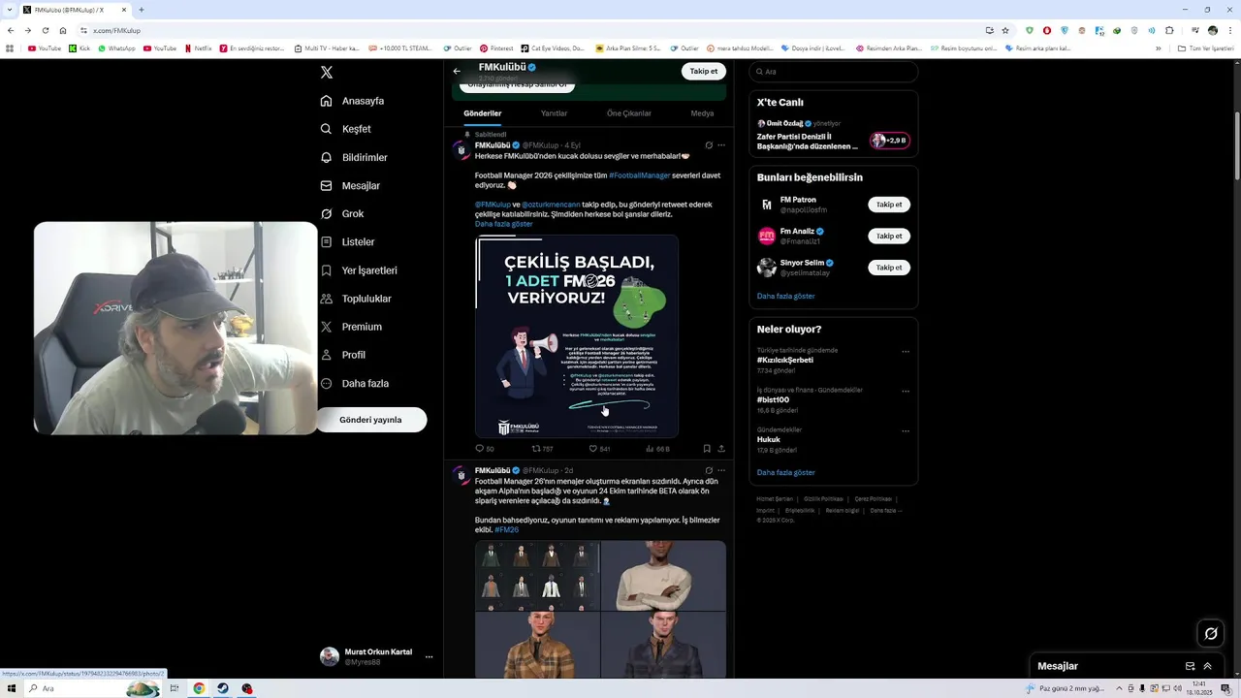This screenshot has width=1241, height=698.
Task: Open Topluluklar communities
Action: [356, 299]
